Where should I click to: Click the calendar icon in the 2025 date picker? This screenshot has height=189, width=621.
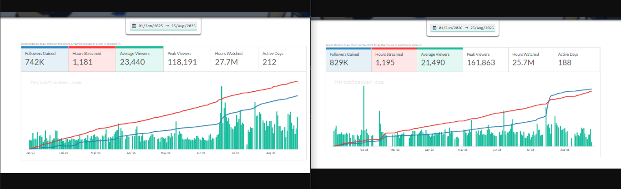134,26
